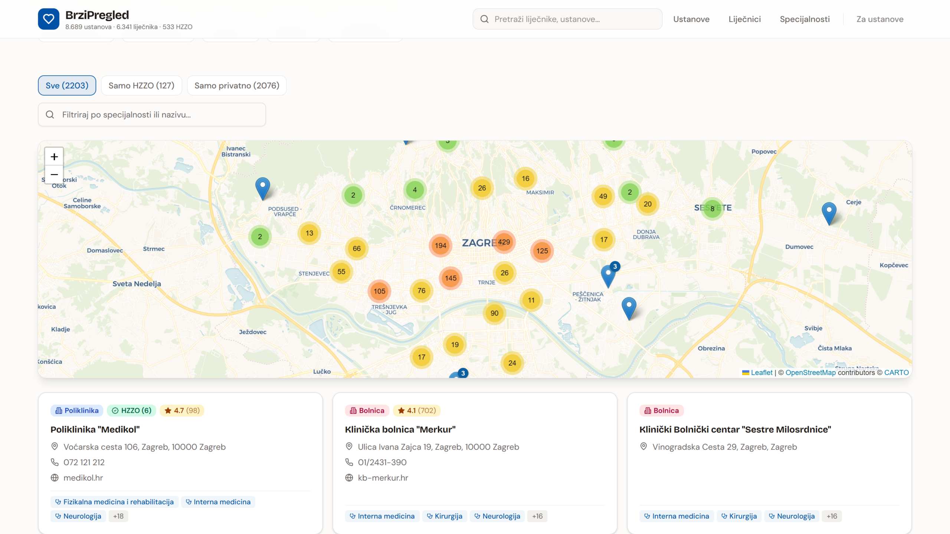
Task: Click the blue map pin near Podsused-Vrapče
Action: pos(263,188)
